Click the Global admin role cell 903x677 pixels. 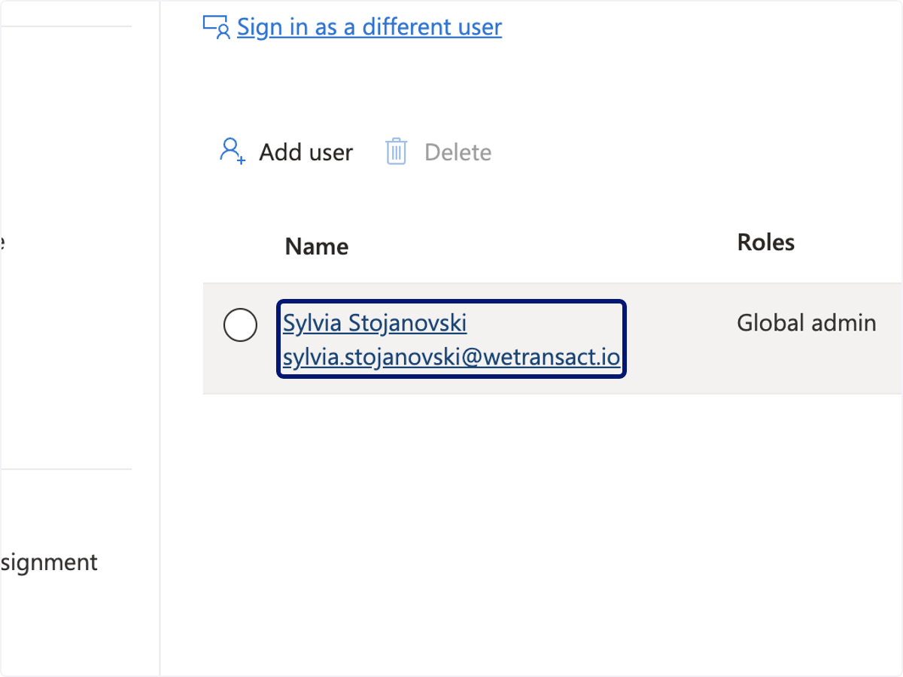point(807,323)
